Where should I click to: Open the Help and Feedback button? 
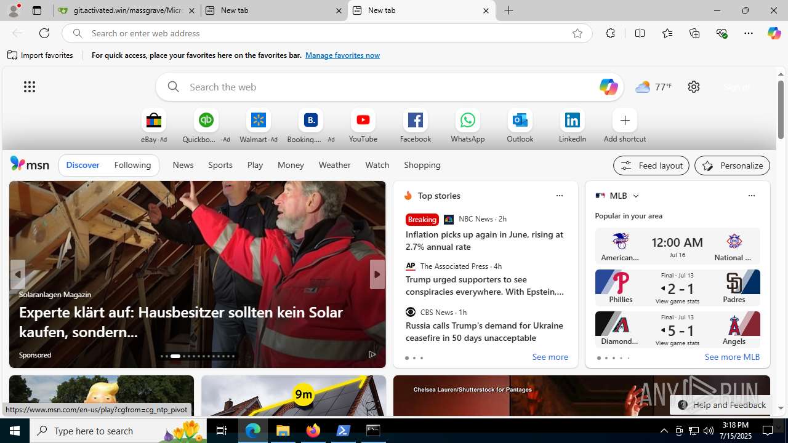[722, 405]
